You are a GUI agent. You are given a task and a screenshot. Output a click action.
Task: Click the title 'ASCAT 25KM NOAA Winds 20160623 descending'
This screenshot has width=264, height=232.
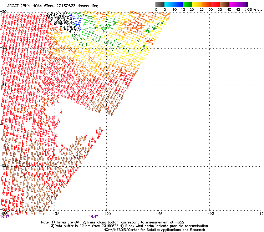click(x=52, y=6)
